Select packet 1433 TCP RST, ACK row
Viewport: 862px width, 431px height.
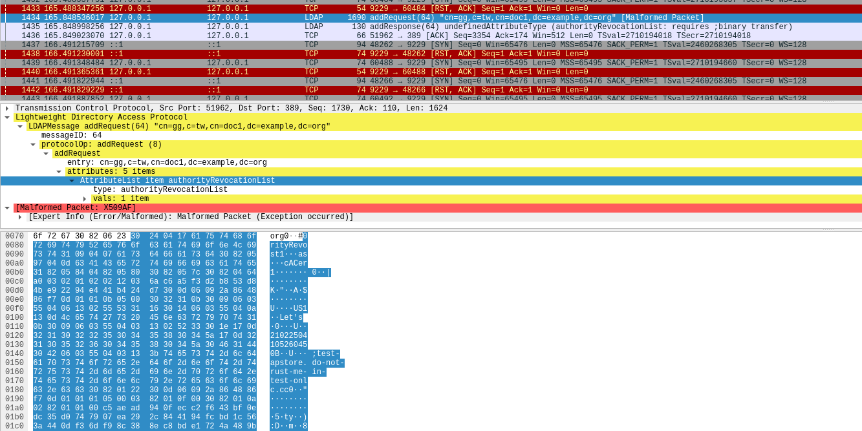[x=388, y=9]
